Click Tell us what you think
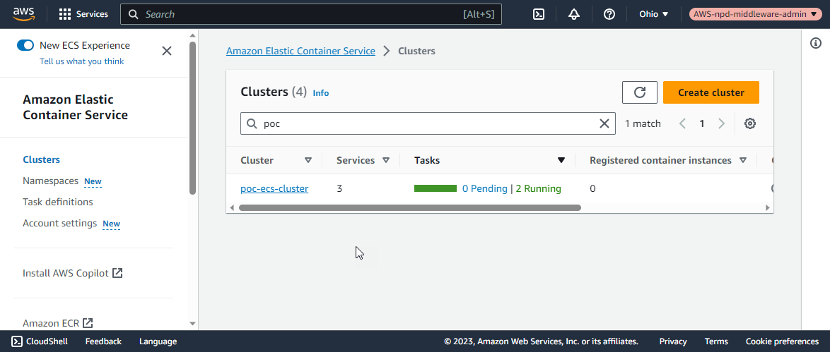The height and width of the screenshot is (352, 830). pyautogui.click(x=81, y=61)
